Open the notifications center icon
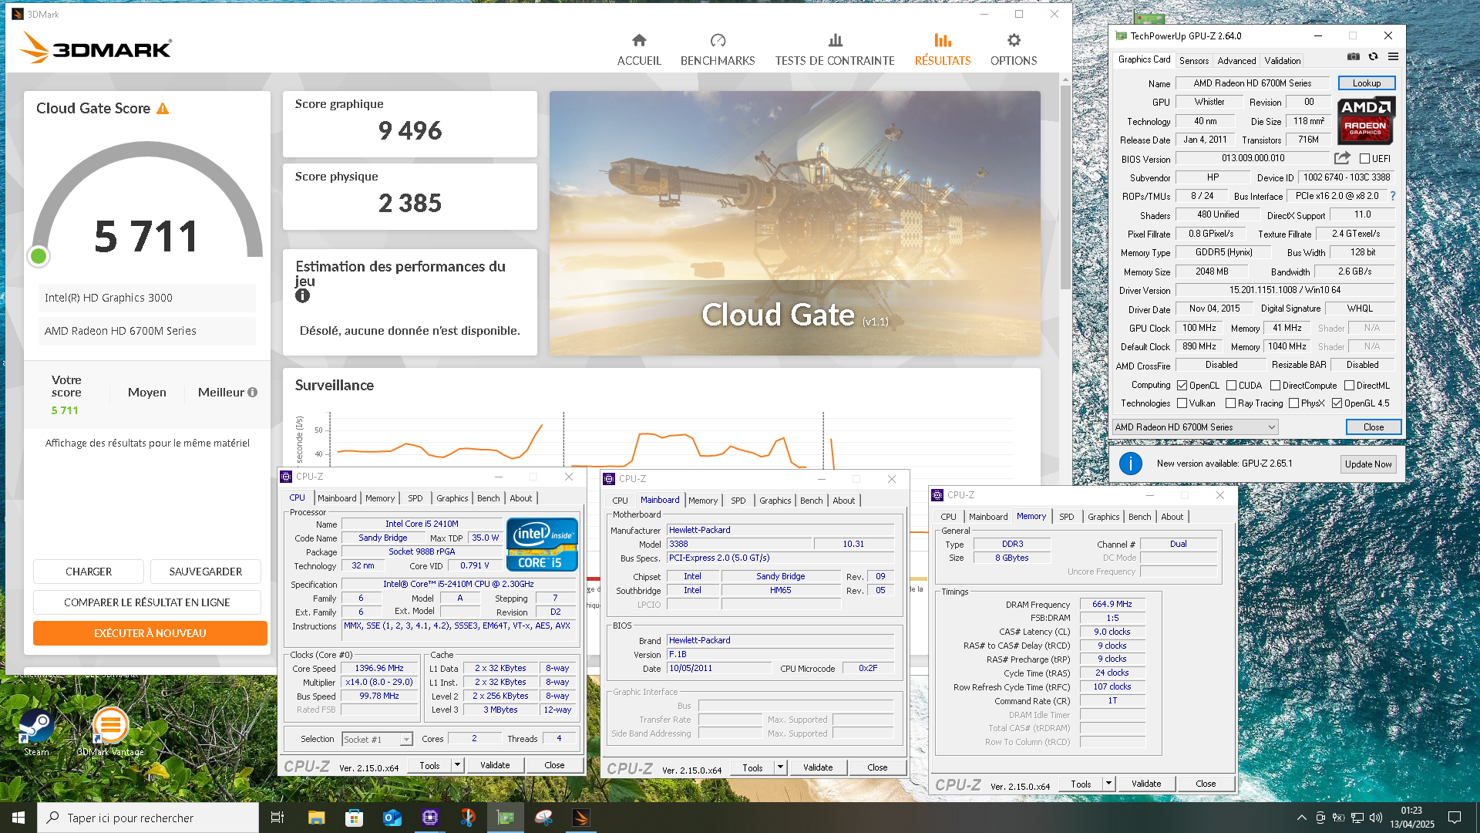 point(1455,818)
